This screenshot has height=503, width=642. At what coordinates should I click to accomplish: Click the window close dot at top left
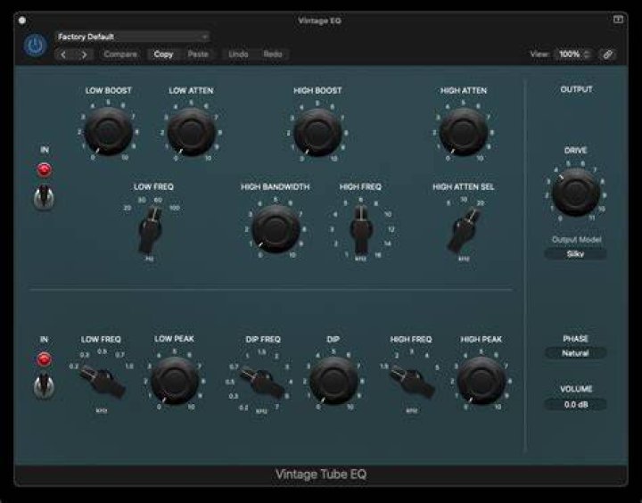[x=22, y=21]
